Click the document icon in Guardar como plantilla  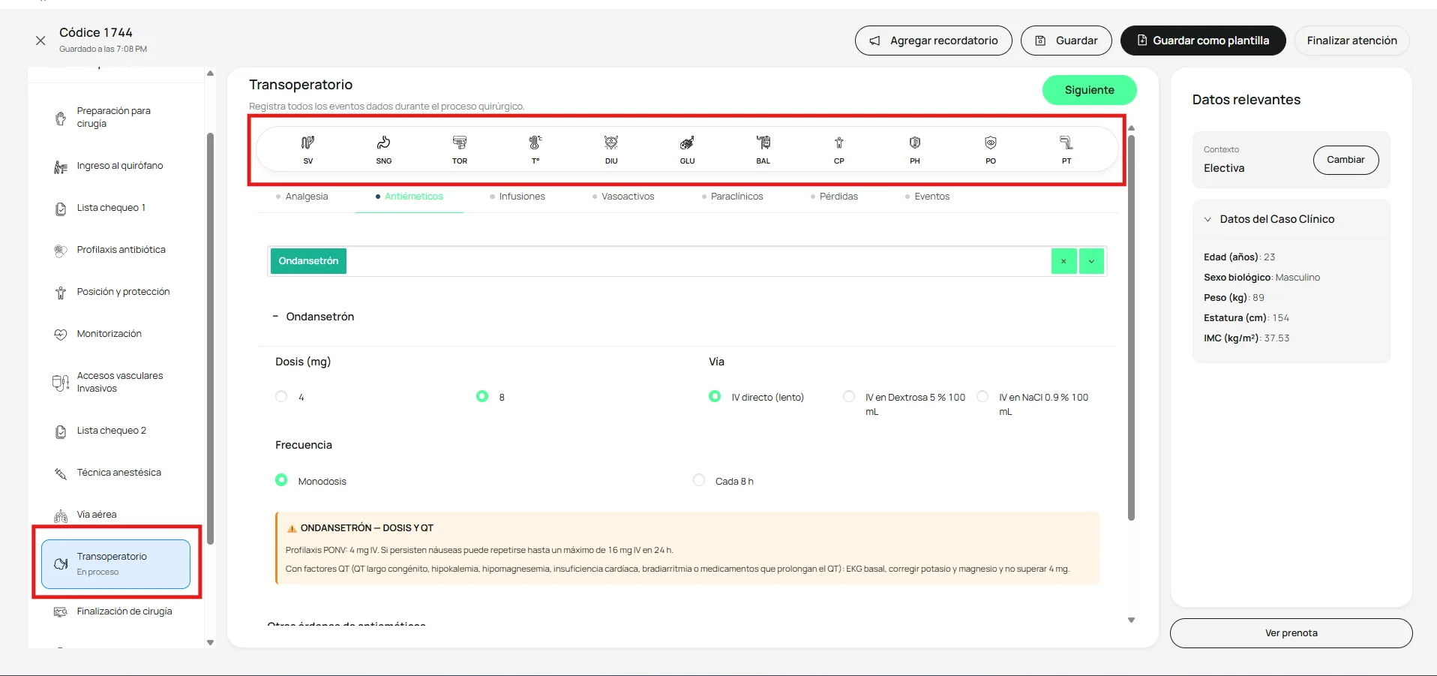1142,41
